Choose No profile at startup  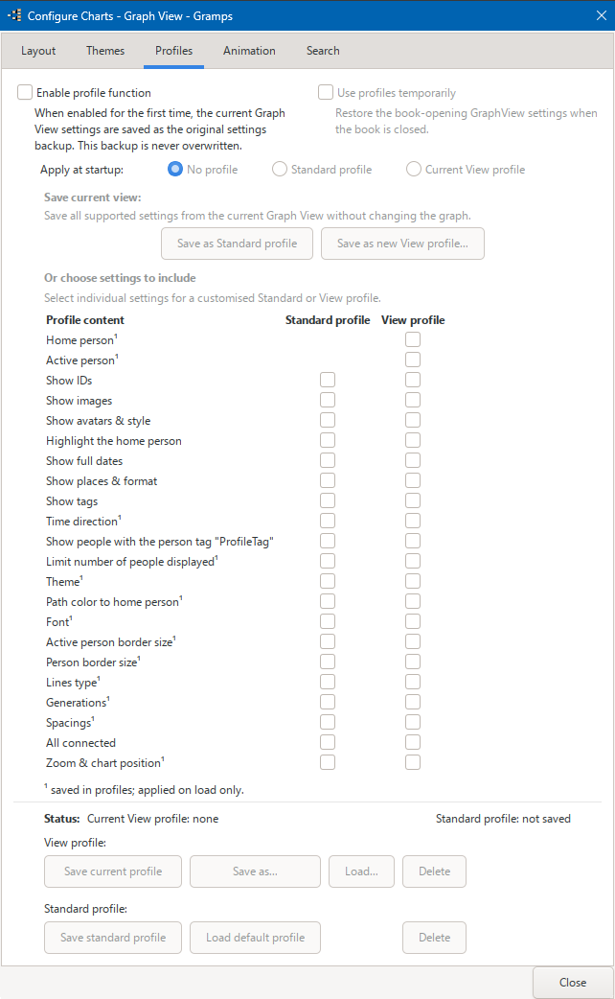(x=175, y=170)
